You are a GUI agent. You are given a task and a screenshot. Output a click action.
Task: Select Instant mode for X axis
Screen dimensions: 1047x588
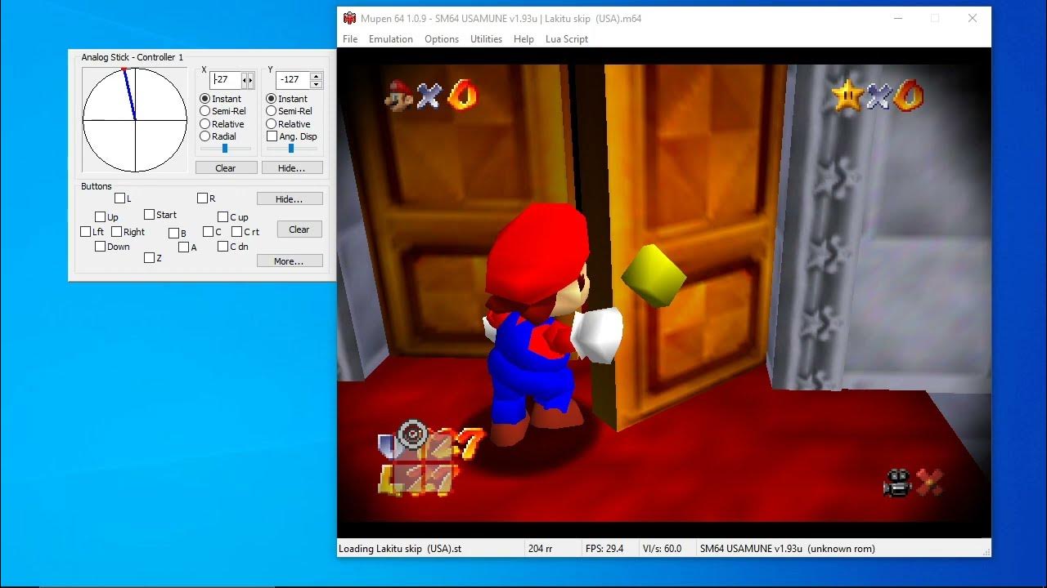(x=205, y=99)
